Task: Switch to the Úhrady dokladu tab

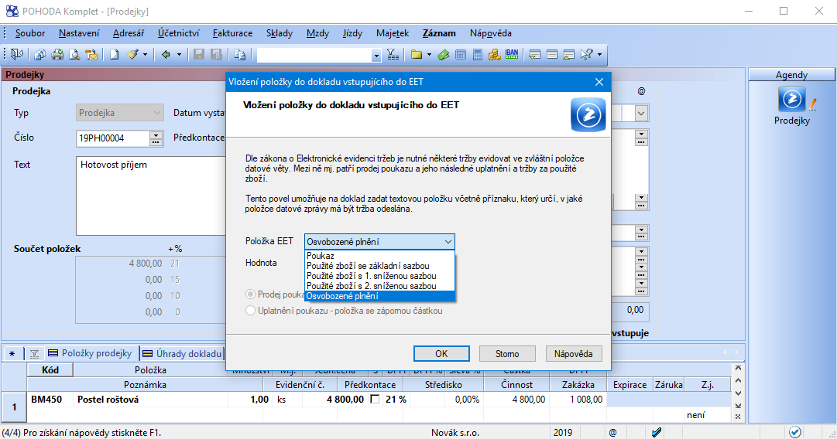Action: (182, 354)
